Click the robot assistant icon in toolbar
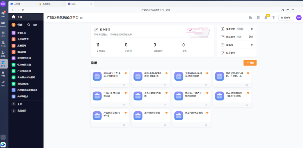303x148 pixels. click(x=283, y=10)
